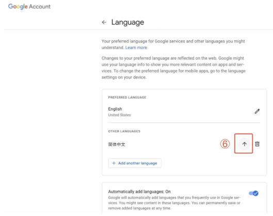The image size is (273, 216).
Task: Click Automatically add languages: On label
Action: [139, 192]
